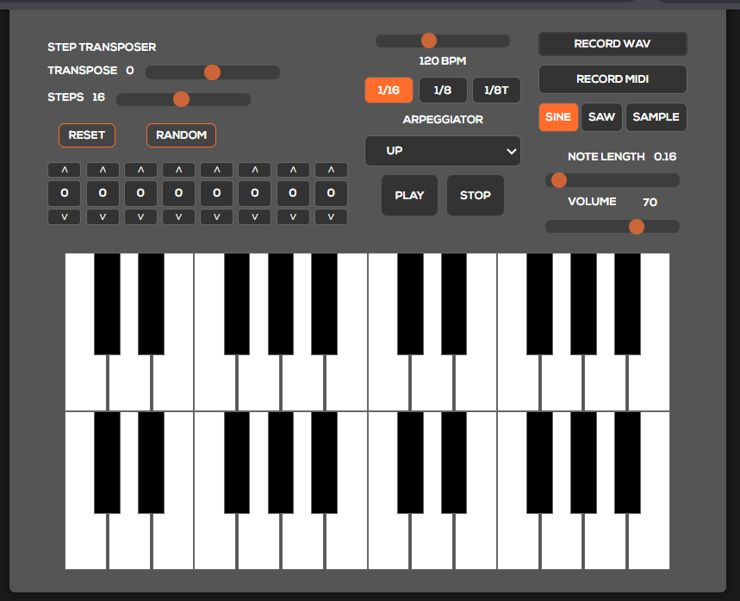Choose the SAMPLE sound source
This screenshot has height=601, width=740.
656,116
